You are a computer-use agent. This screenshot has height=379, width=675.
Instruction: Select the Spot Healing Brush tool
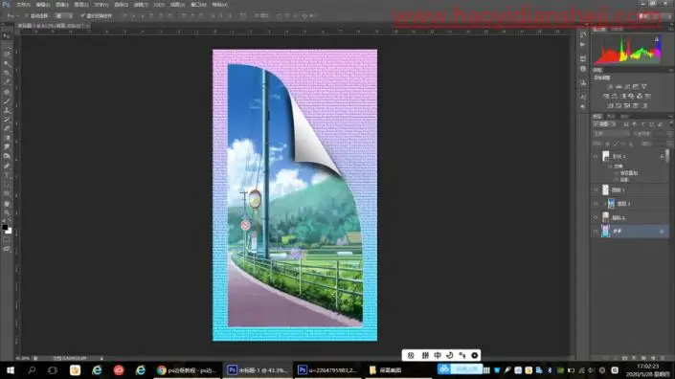click(7, 92)
